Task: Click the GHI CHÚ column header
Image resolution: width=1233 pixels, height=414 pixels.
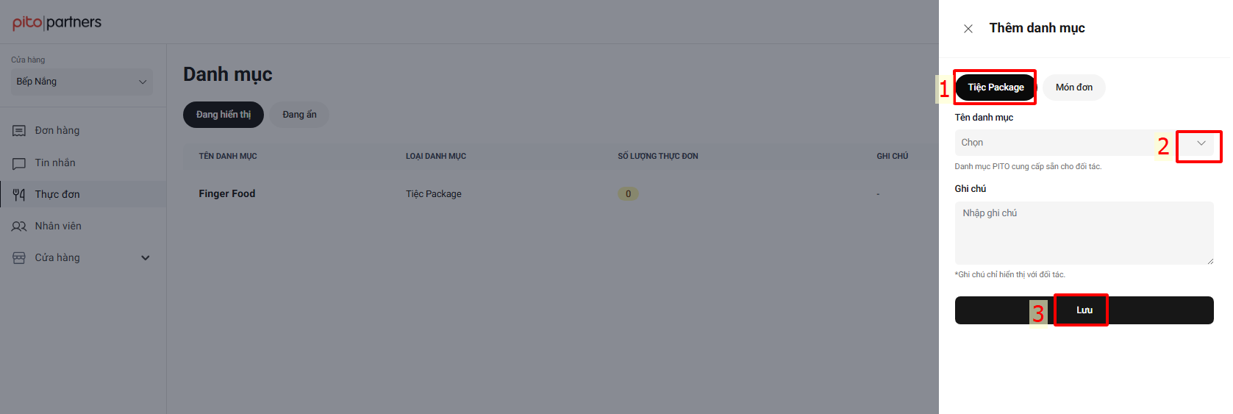Action: tap(893, 156)
